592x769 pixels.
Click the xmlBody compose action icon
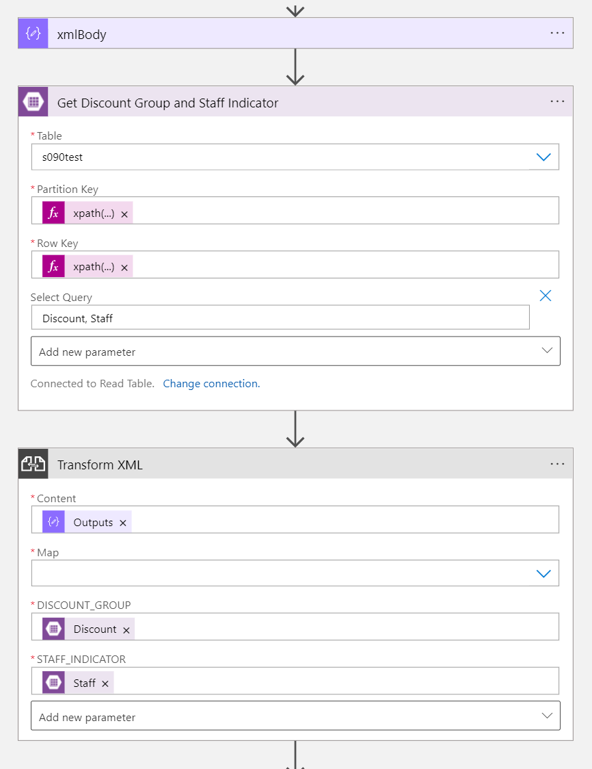(33, 34)
